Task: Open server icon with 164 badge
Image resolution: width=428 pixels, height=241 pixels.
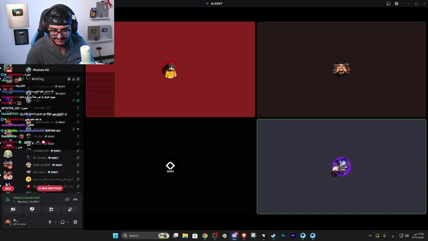Action: click(8, 68)
